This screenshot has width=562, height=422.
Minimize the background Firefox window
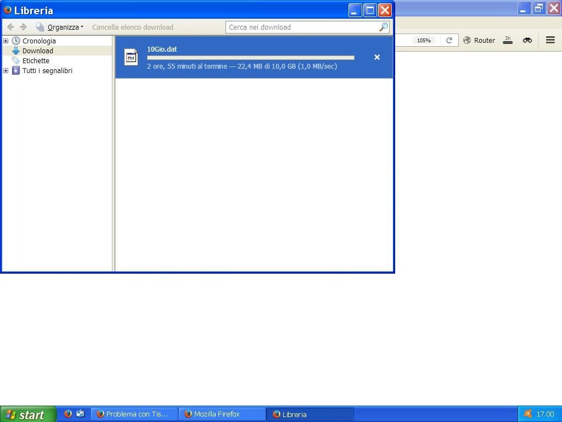[x=524, y=8]
